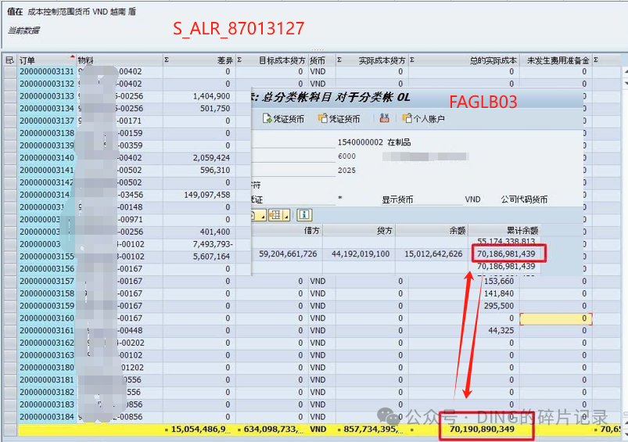Viewport: 628px width, 442px height.
Task: Open order 200000003183
Action: click(47, 404)
